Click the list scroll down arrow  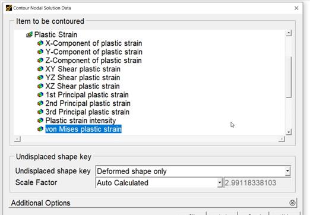click(289, 132)
